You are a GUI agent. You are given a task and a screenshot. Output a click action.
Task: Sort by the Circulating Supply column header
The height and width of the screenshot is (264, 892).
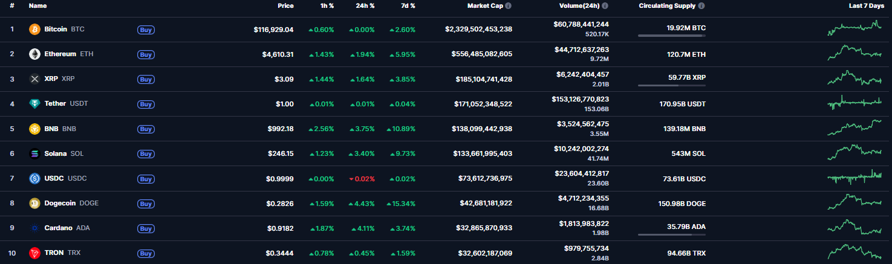click(x=667, y=5)
